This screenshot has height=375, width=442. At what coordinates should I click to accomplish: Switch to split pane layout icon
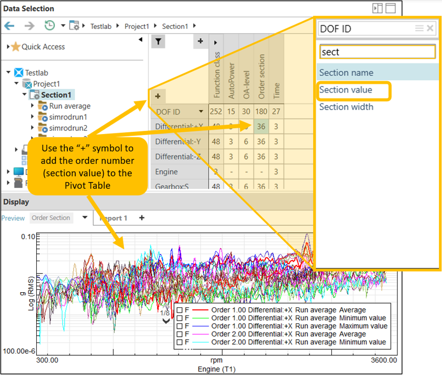point(377,8)
